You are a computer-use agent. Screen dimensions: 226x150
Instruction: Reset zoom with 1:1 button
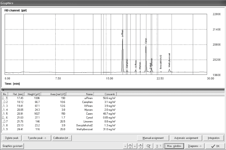tap(159, 146)
